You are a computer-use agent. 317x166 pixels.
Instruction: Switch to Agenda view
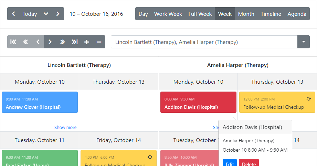click(x=297, y=14)
